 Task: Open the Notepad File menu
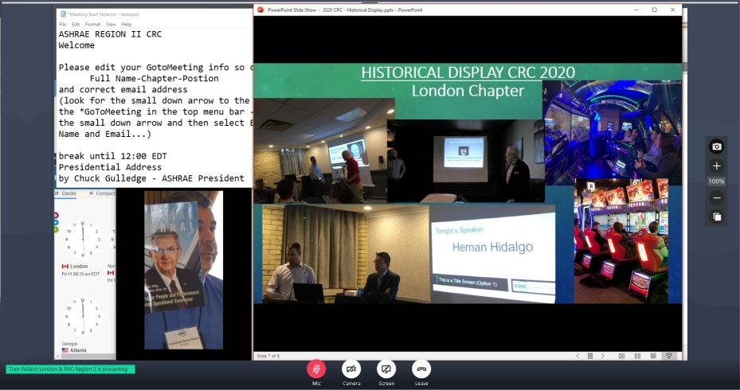pos(63,24)
